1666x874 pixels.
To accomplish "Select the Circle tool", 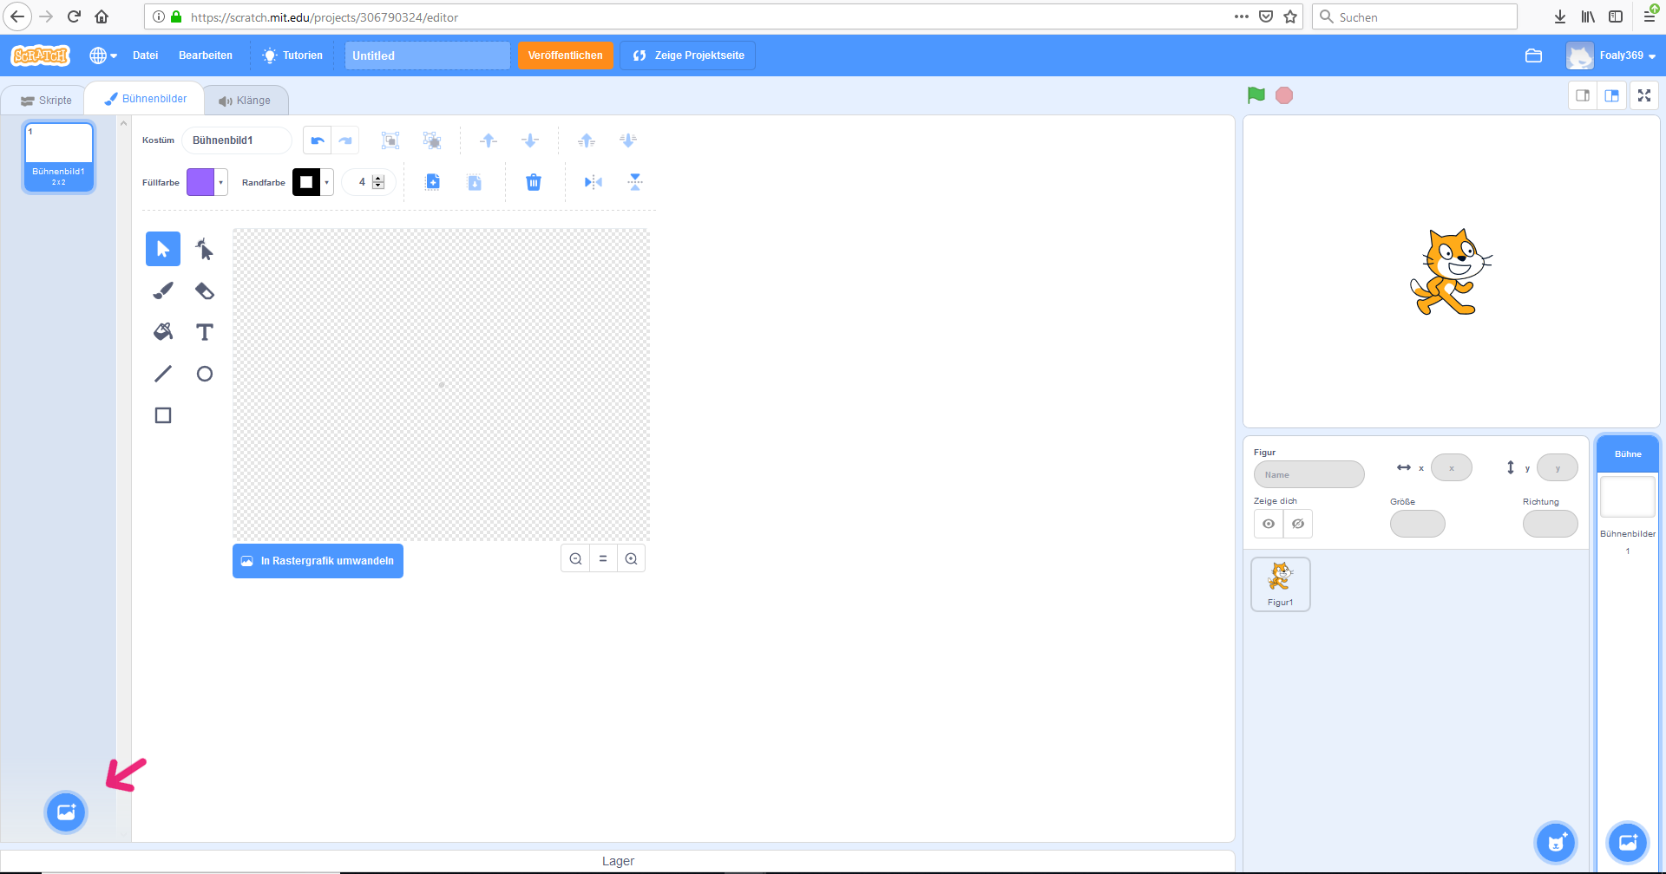I will pos(205,374).
